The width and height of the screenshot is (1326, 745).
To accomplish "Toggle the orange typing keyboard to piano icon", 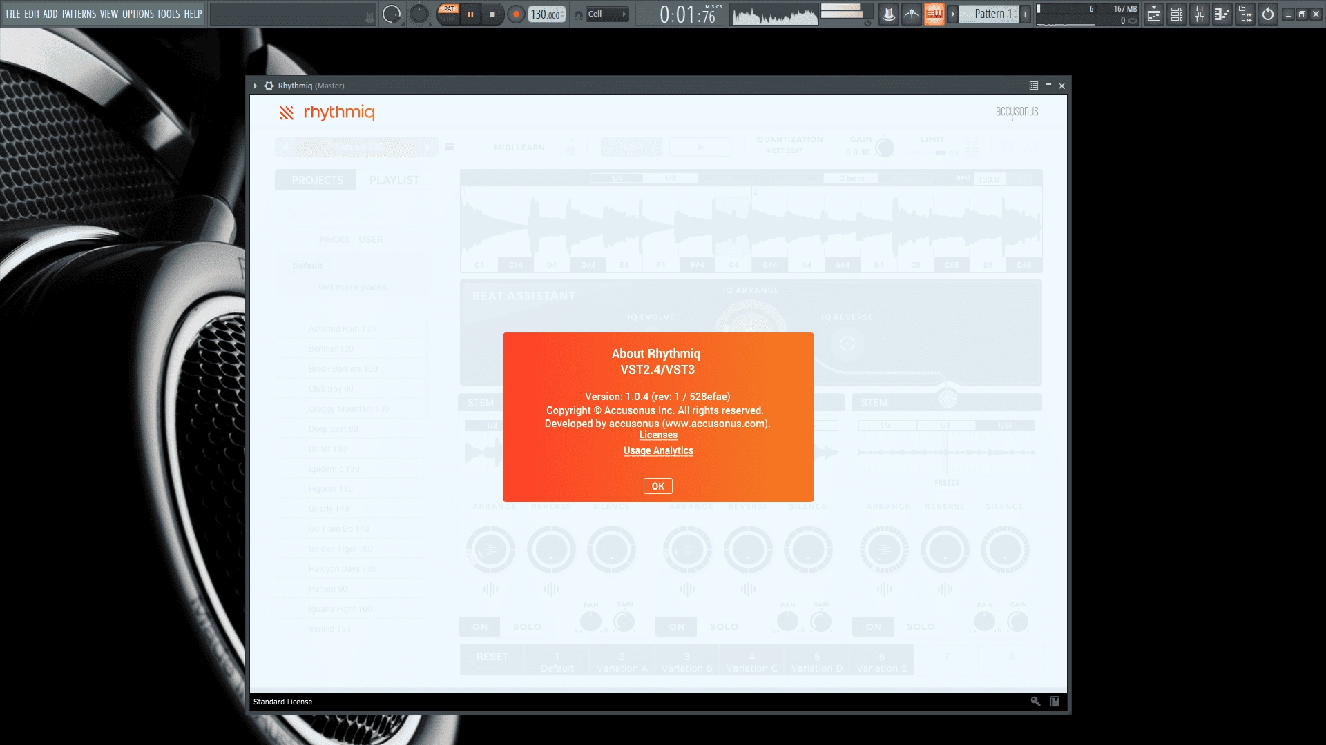I will click(x=934, y=14).
